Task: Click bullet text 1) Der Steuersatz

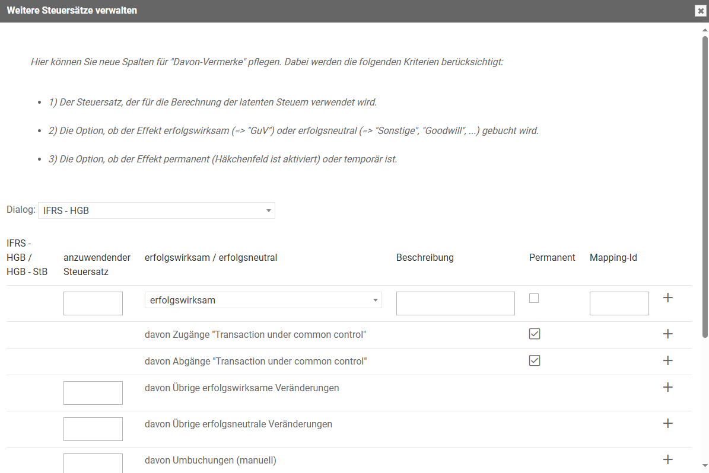Action: (x=212, y=103)
